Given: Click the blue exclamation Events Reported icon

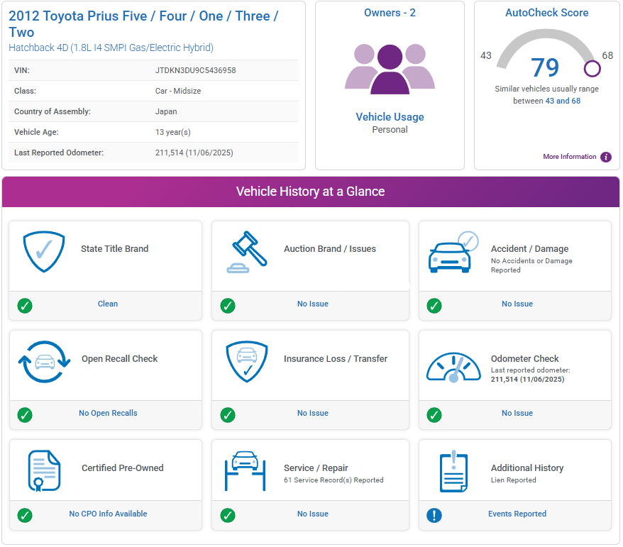Looking at the screenshot, I should tap(434, 515).
